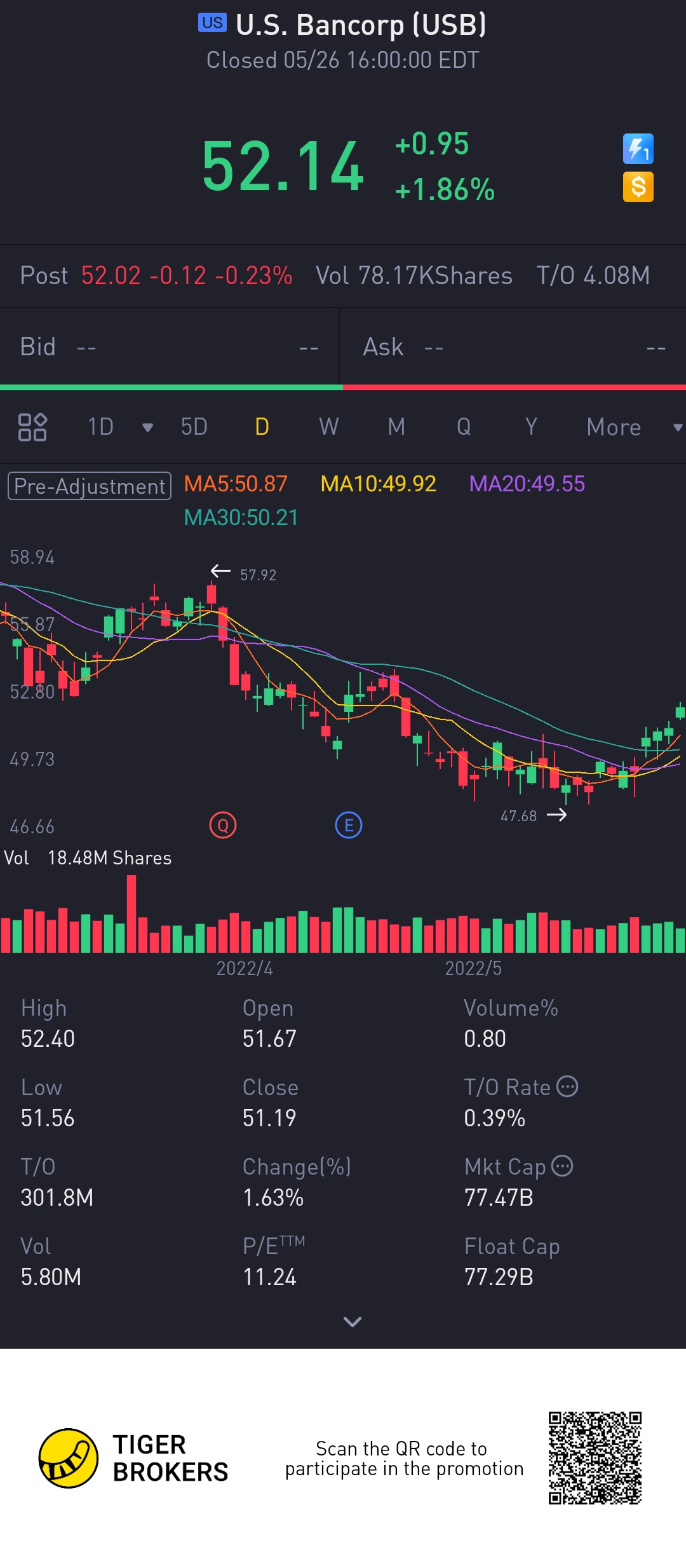
Task: Tap the T/O 4.08M post-market text
Action: pos(593,276)
